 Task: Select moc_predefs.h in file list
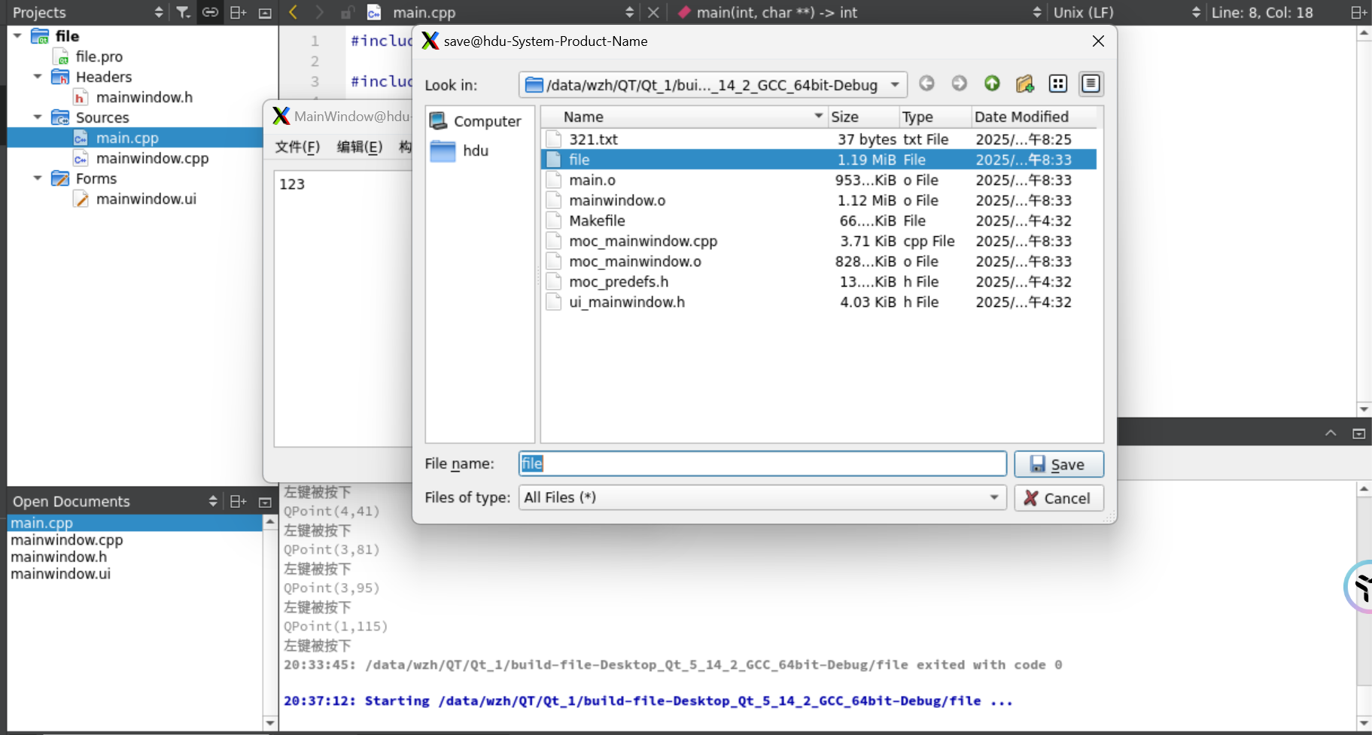click(x=818, y=281)
